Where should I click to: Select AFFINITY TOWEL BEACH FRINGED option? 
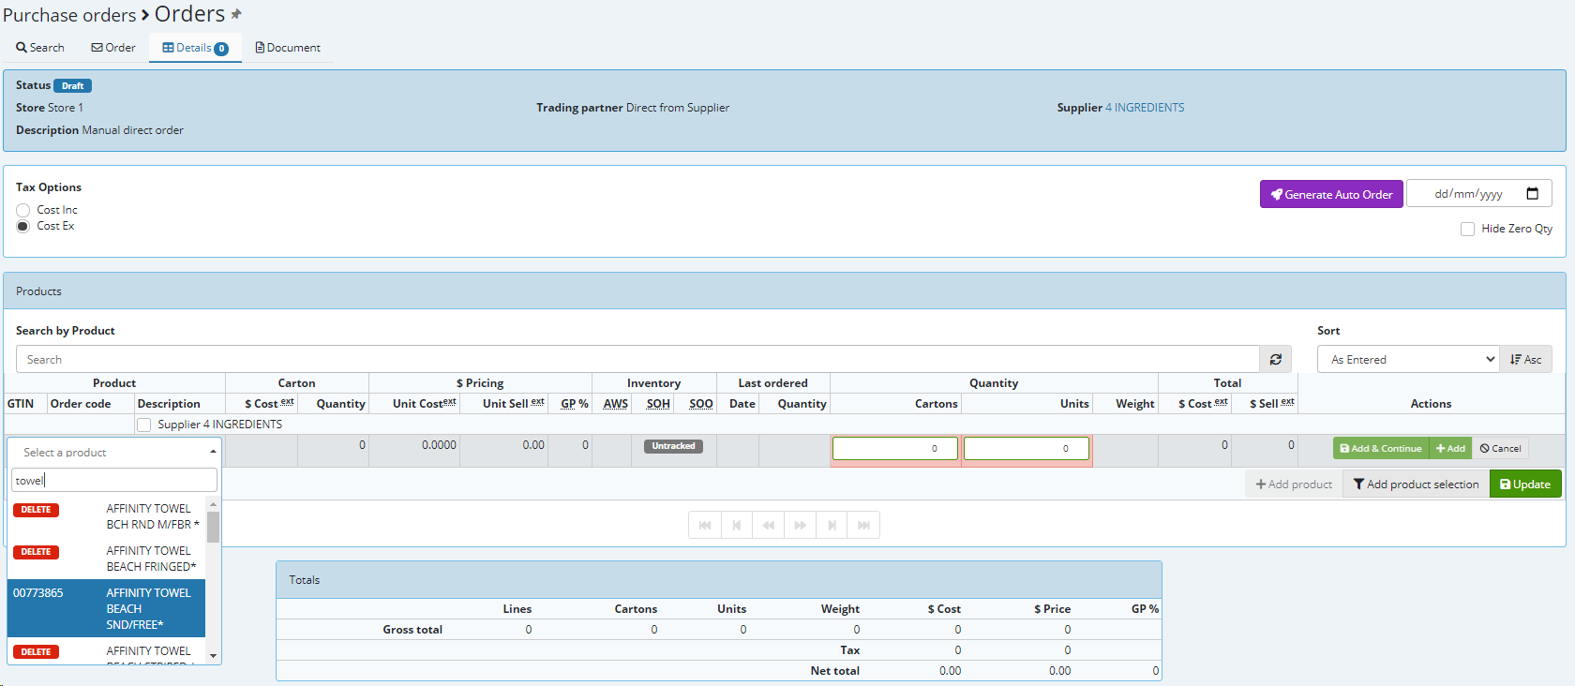(x=106, y=559)
